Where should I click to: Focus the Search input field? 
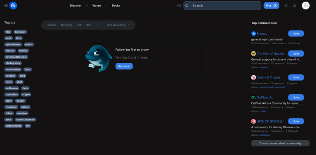(x=225, y=6)
